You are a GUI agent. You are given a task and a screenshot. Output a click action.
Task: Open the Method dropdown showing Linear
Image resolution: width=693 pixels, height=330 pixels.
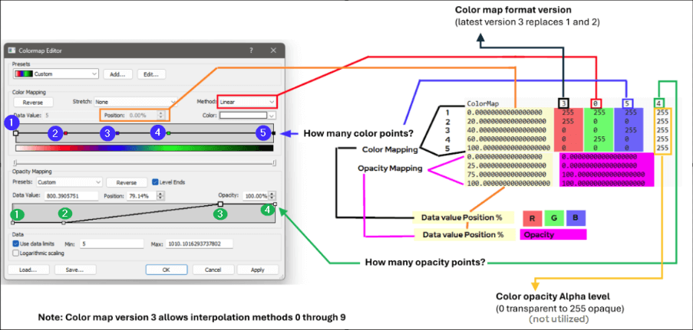pos(246,101)
